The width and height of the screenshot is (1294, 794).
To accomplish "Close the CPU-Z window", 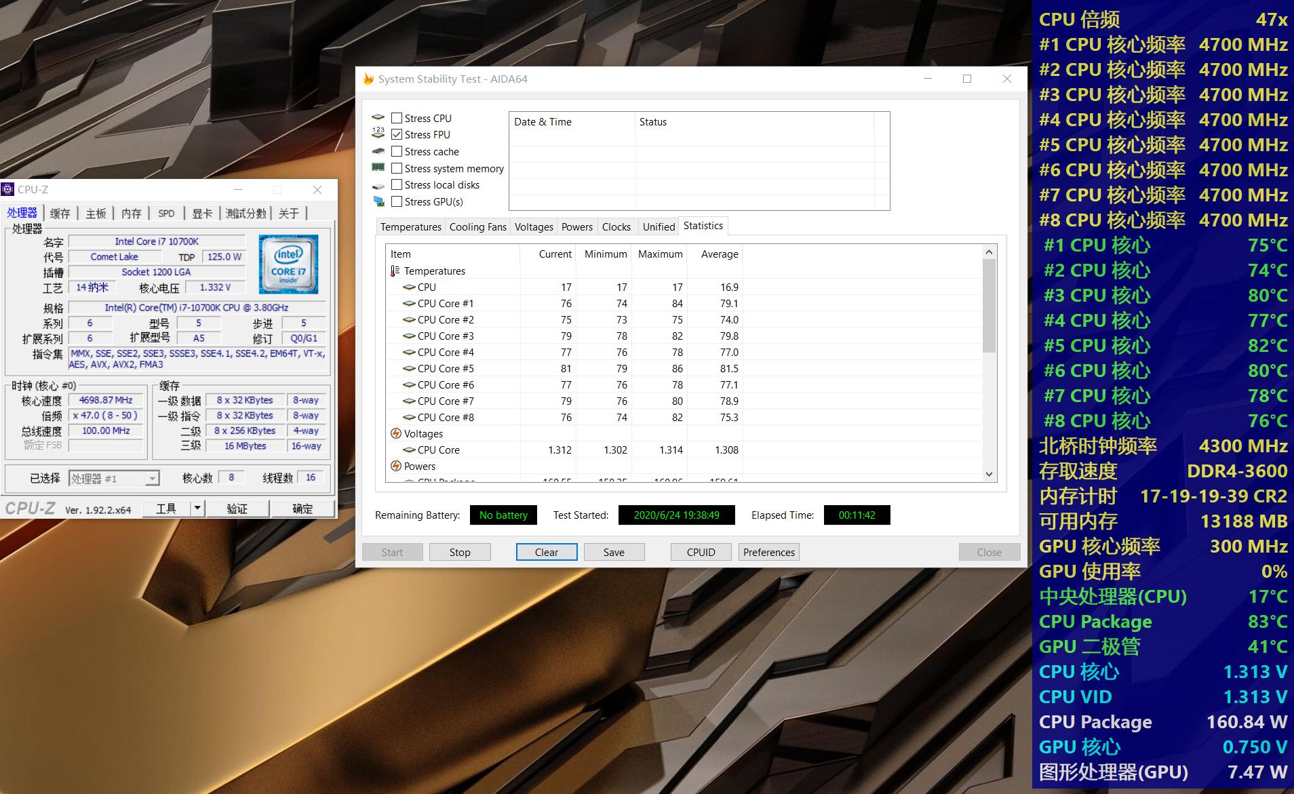I will tap(317, 190).
